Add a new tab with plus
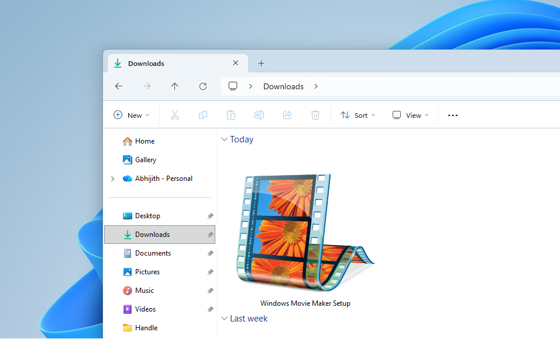Image resolution: width=560 pixels, height=339 pixels. click(x=261, y=64)
